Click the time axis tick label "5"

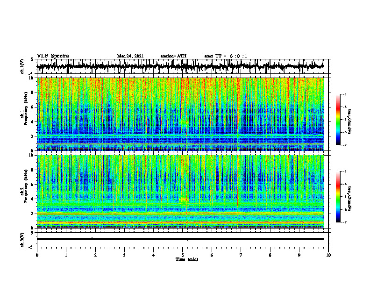183,255
